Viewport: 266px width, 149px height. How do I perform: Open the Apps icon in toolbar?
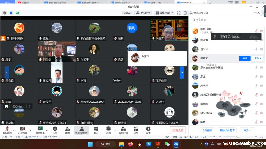point(136,130)
